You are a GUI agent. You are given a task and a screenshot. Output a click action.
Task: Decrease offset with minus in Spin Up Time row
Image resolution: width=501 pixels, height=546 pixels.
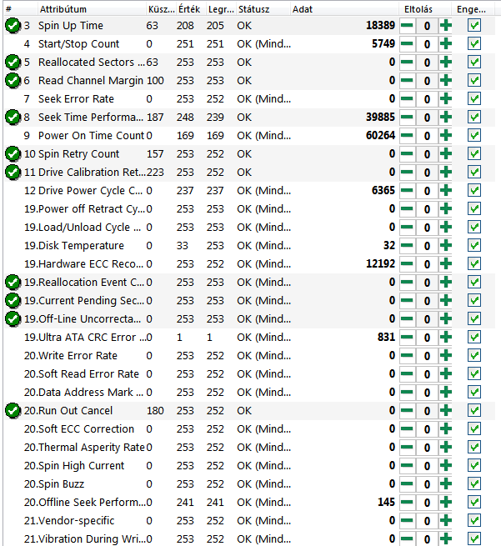pyautogui.click(x=407, y=26)
